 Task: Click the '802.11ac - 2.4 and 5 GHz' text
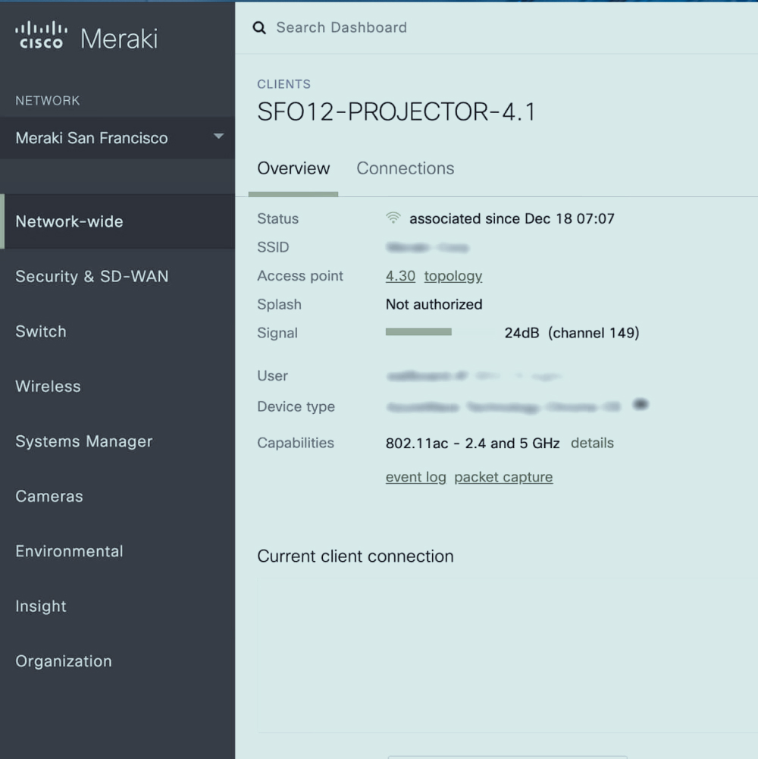click(x=472, y=444)
